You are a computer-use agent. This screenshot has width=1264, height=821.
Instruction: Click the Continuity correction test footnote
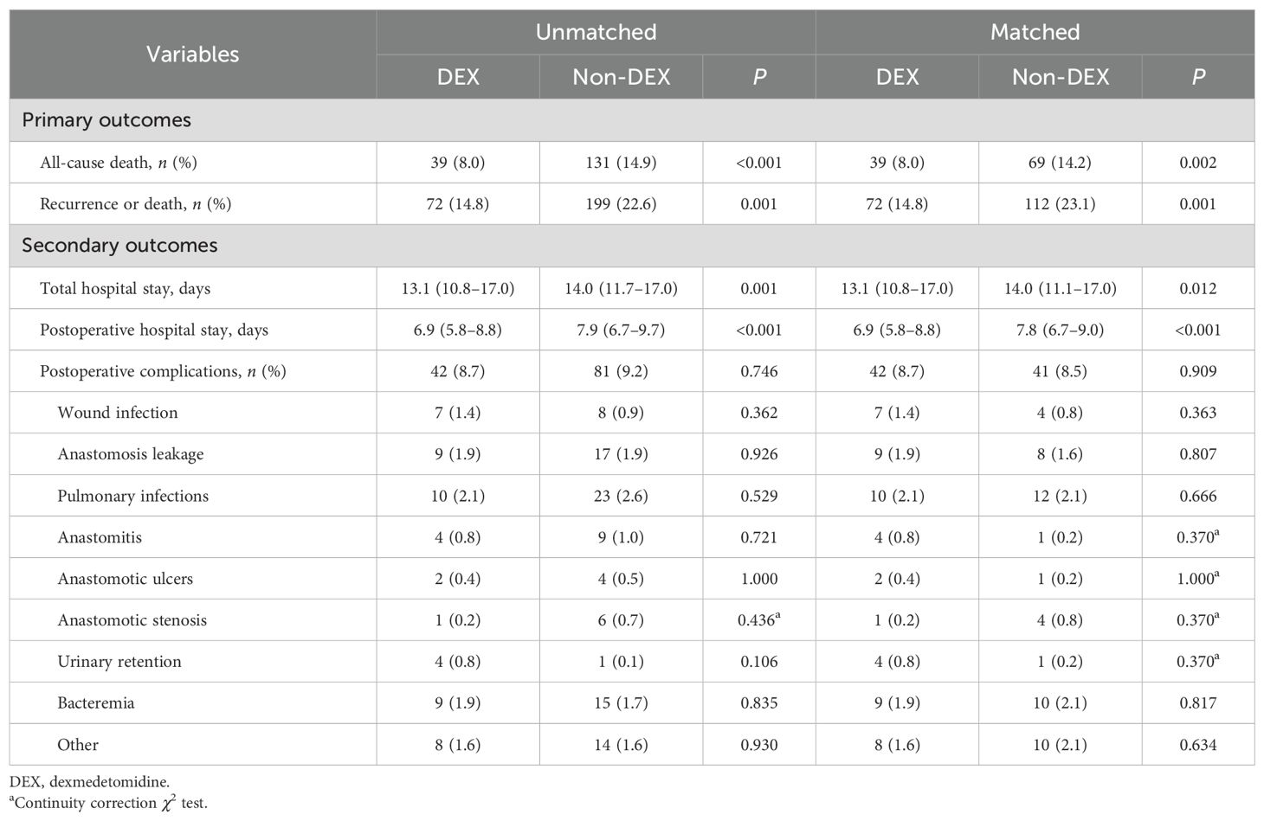pos(111,803)
